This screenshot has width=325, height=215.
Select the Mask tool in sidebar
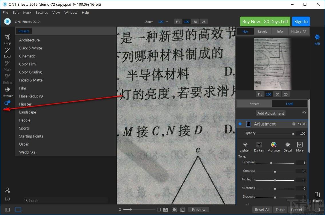pyautogui.click(x=7, y=66)
